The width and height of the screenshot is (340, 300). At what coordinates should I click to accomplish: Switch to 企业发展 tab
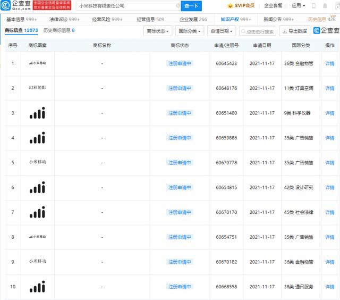point(193,20)
